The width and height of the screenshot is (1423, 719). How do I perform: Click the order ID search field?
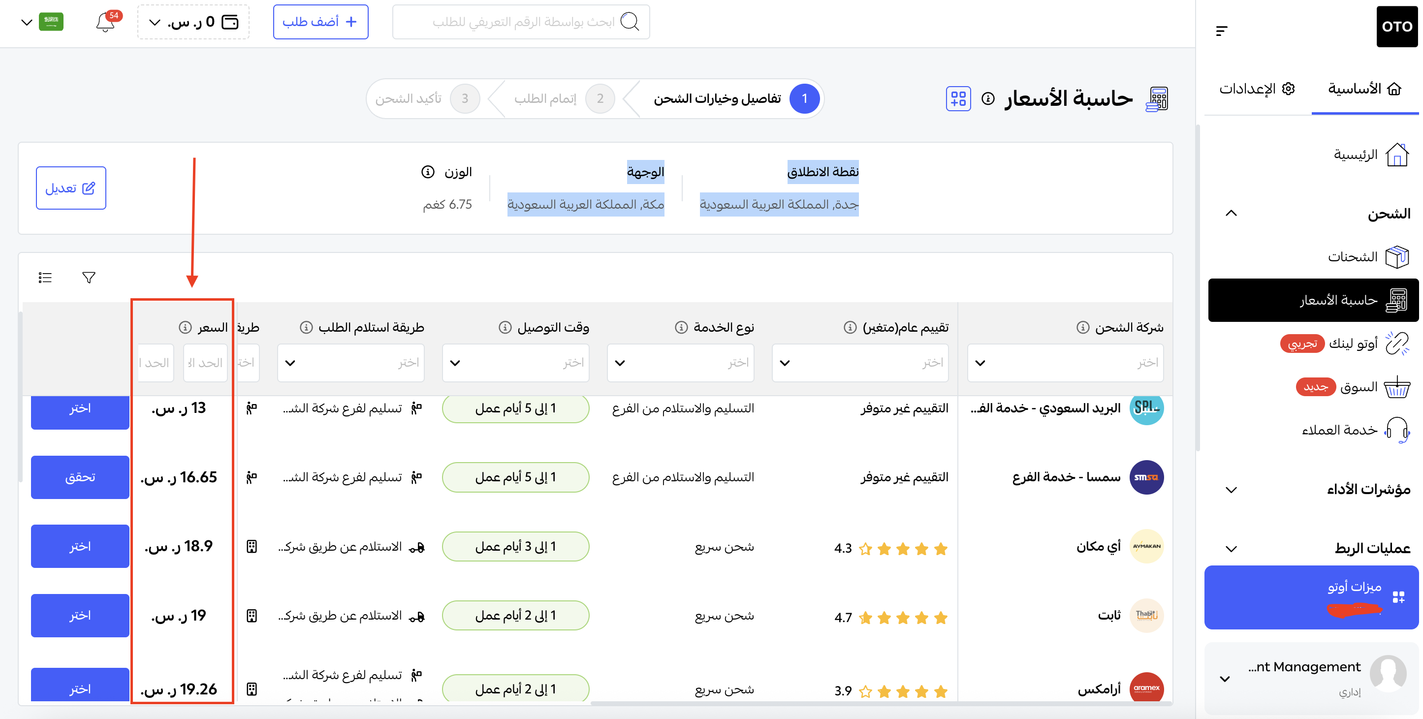521,22
